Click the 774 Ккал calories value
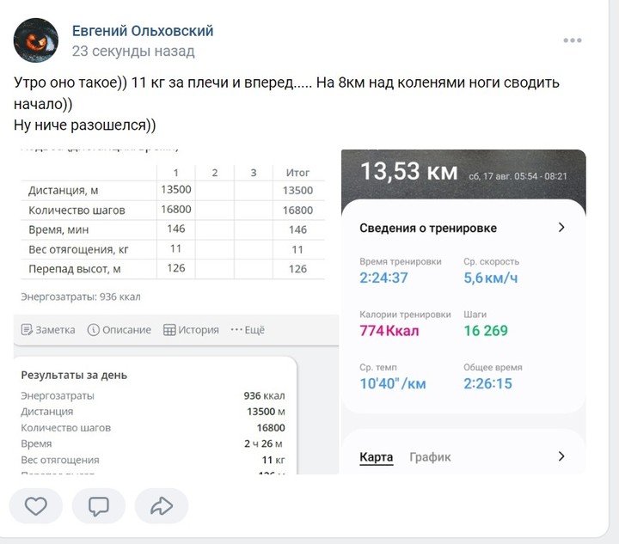Screen dimensions: 619x544 (389, 331)
